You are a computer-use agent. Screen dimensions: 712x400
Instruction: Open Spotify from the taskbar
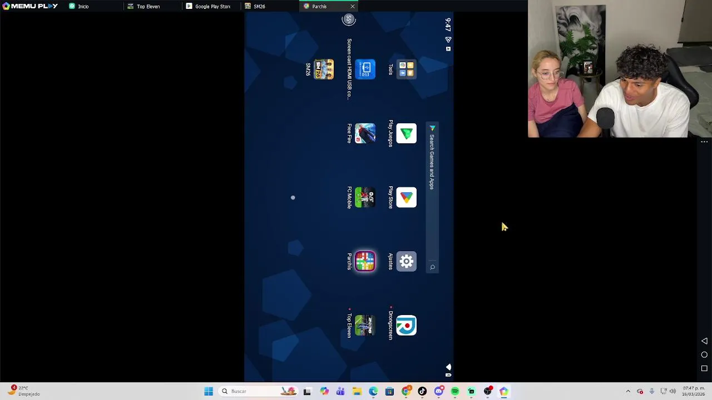tap(455, 391)
